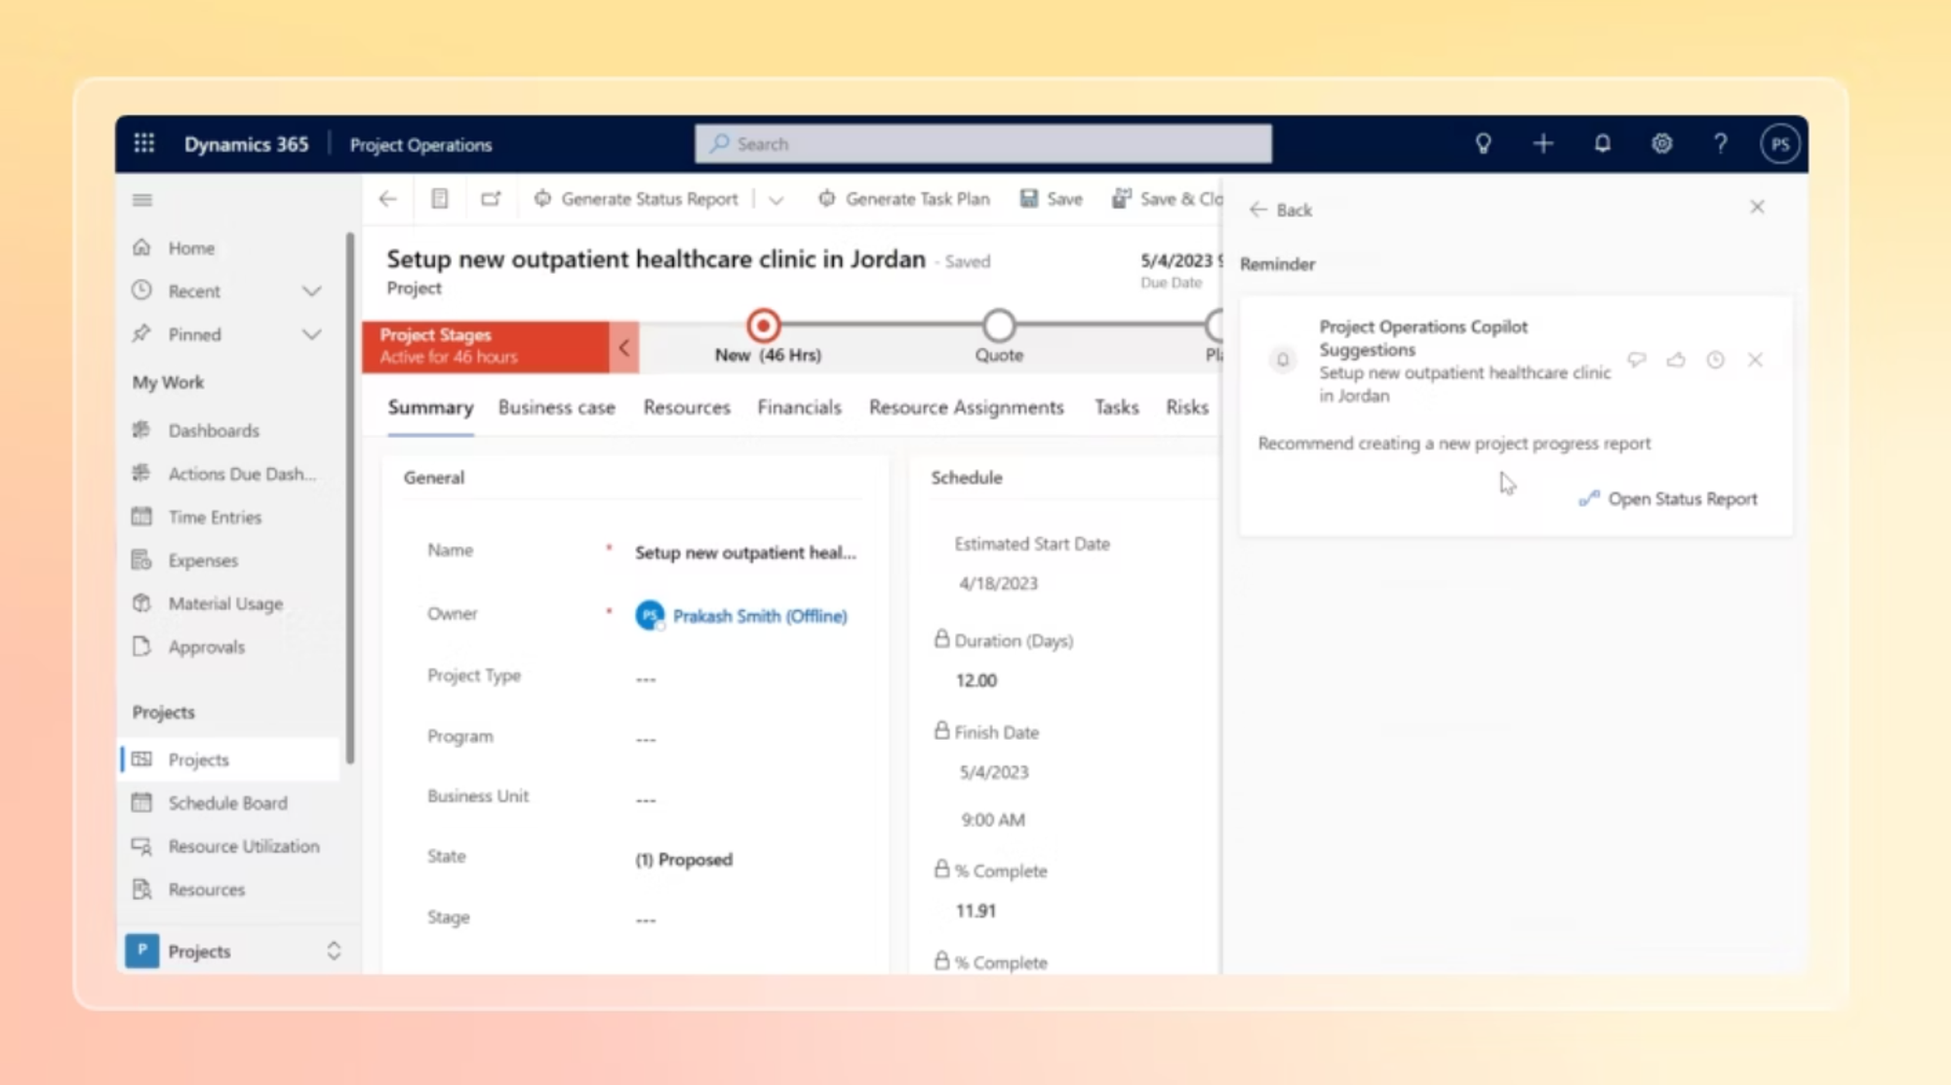
Task: Click Save & Close button
Action: [x=1167, y=199]
